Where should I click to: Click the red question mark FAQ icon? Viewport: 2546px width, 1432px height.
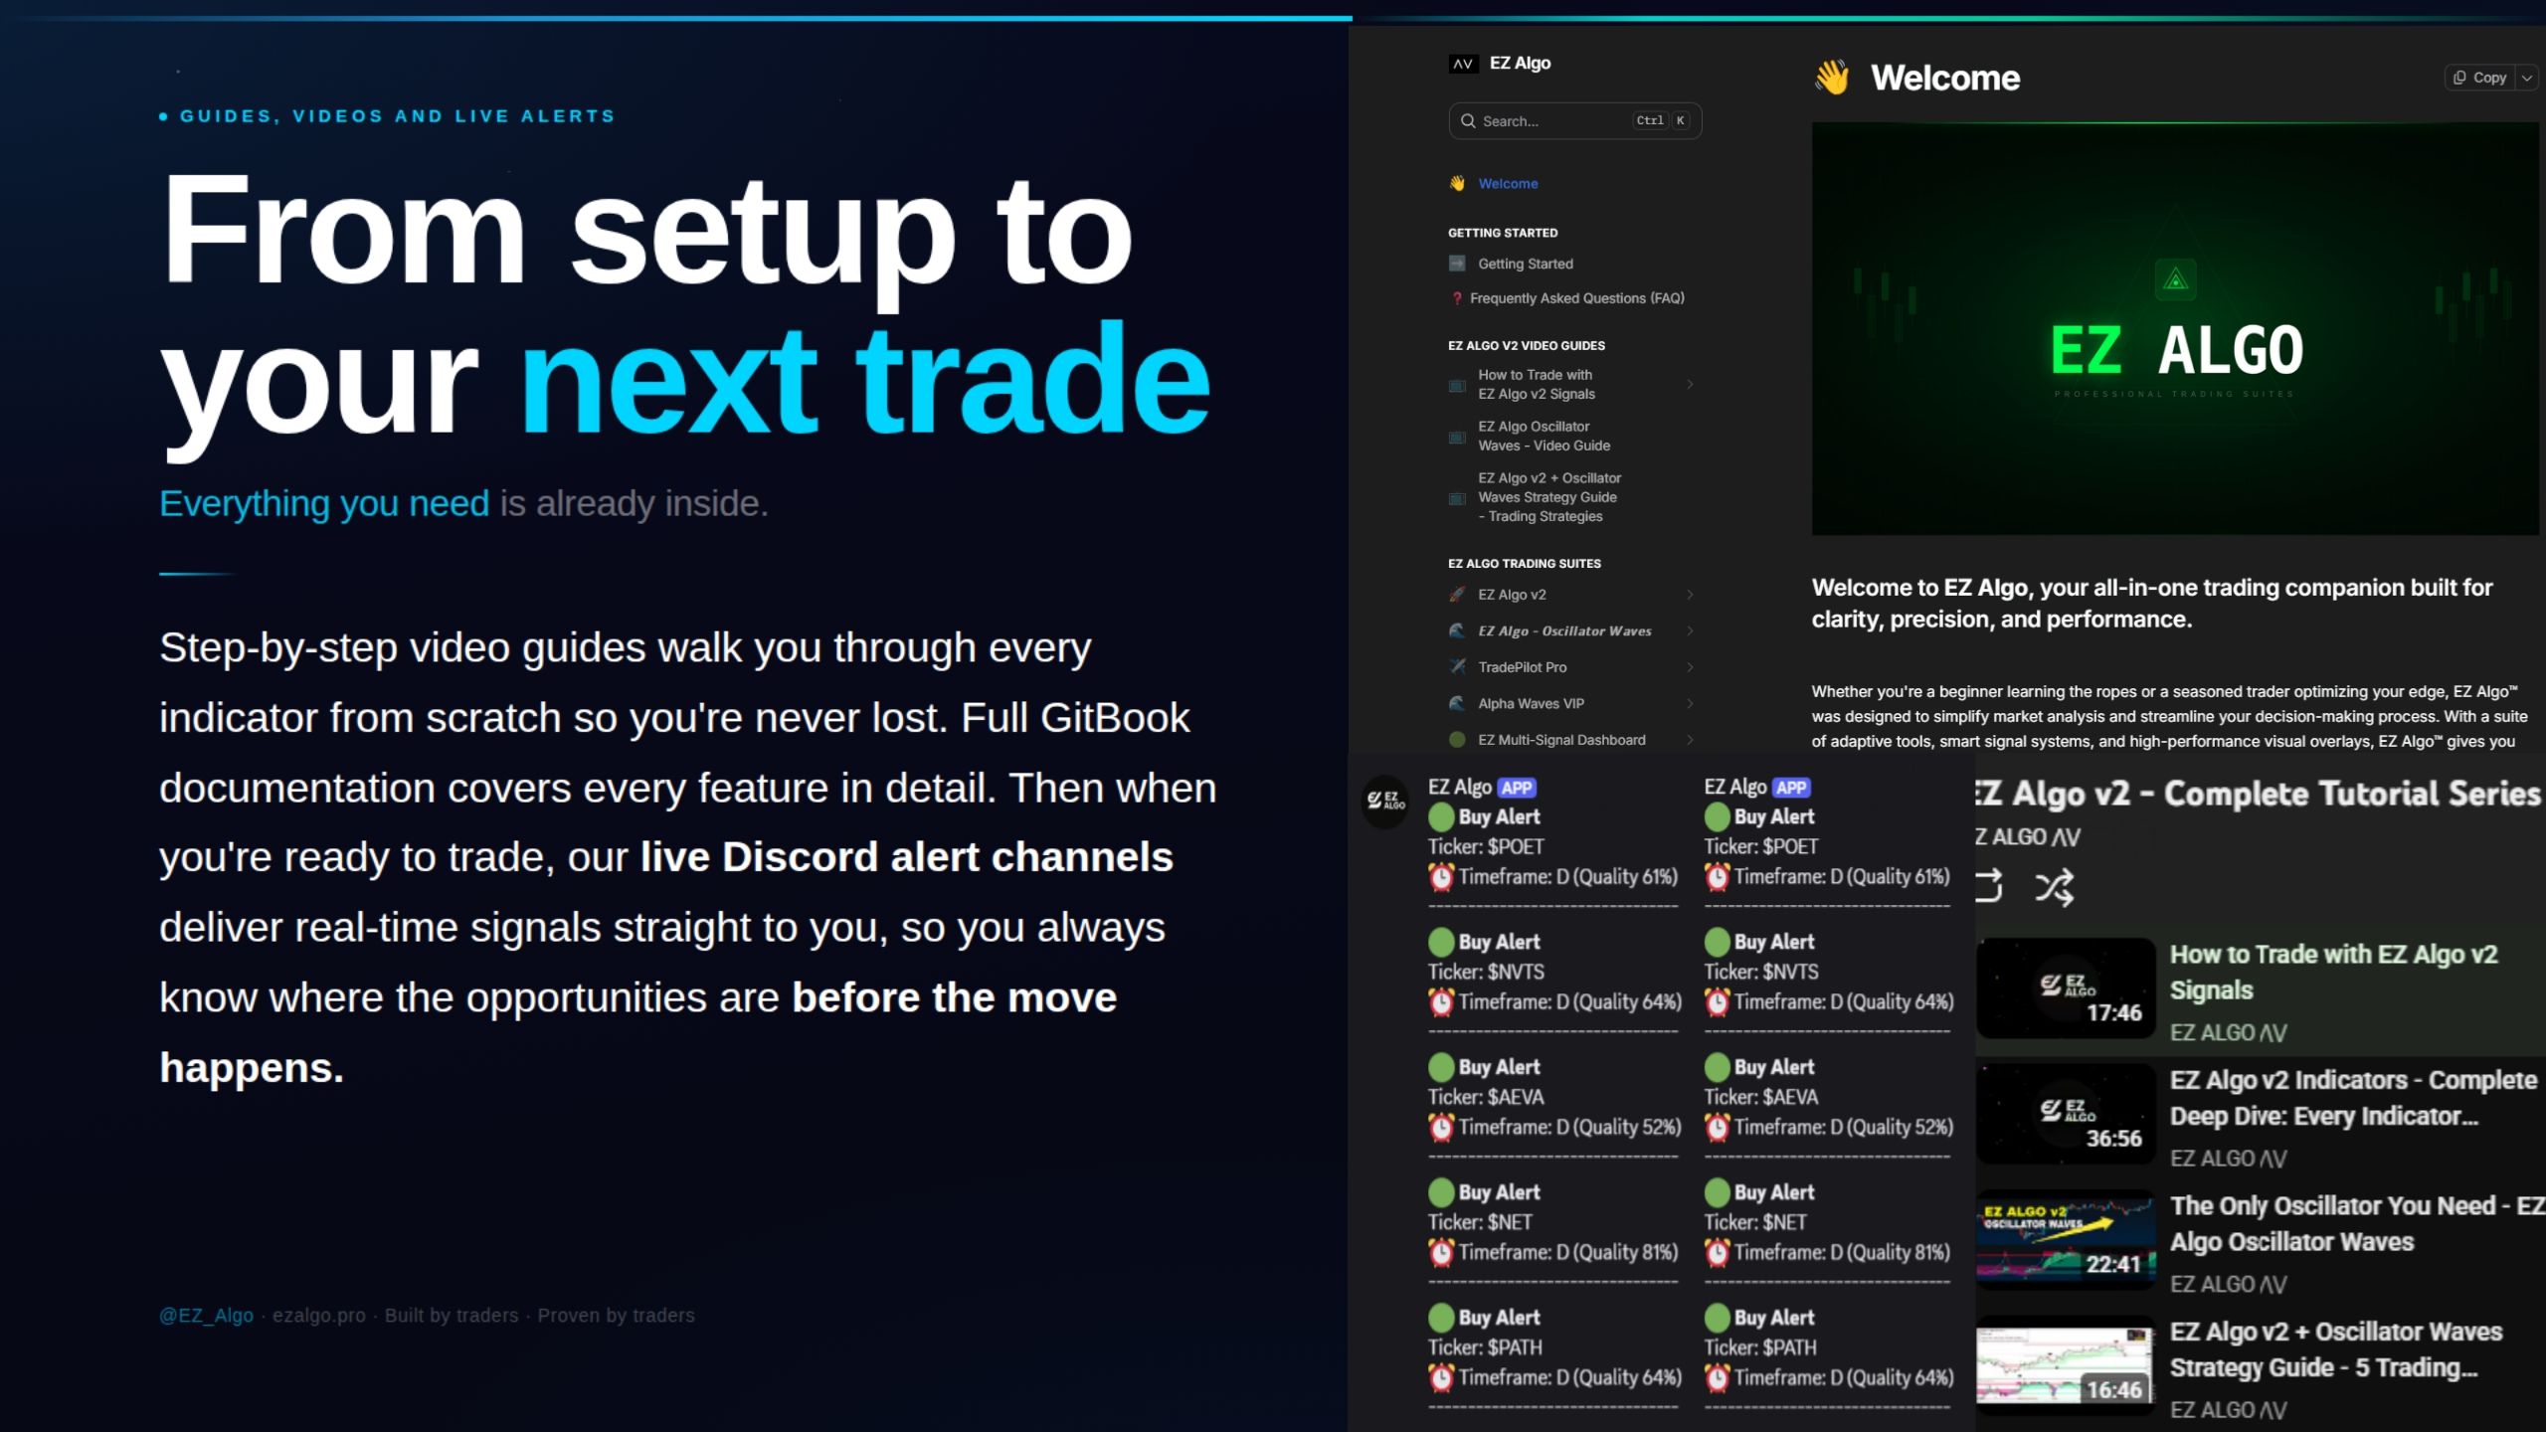[x=1457, y=298]
